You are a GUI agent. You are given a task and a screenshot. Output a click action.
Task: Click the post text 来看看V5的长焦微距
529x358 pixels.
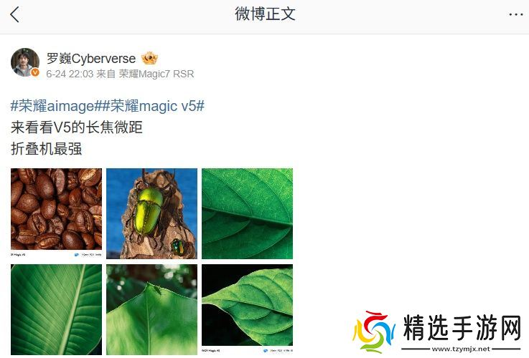click(x=77, y=127)
